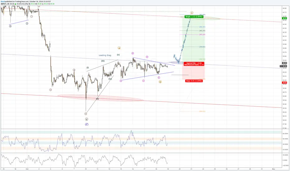Click the green "(39.53)" price level label
The width and height of the screenshot is (290, 171).
click(x=202, y=59)
